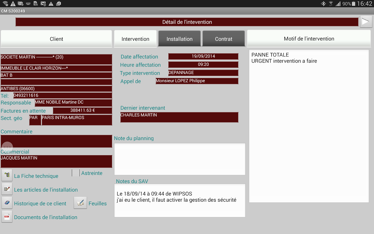Open Documents de l'installation PDF icon

coord(7,216)
